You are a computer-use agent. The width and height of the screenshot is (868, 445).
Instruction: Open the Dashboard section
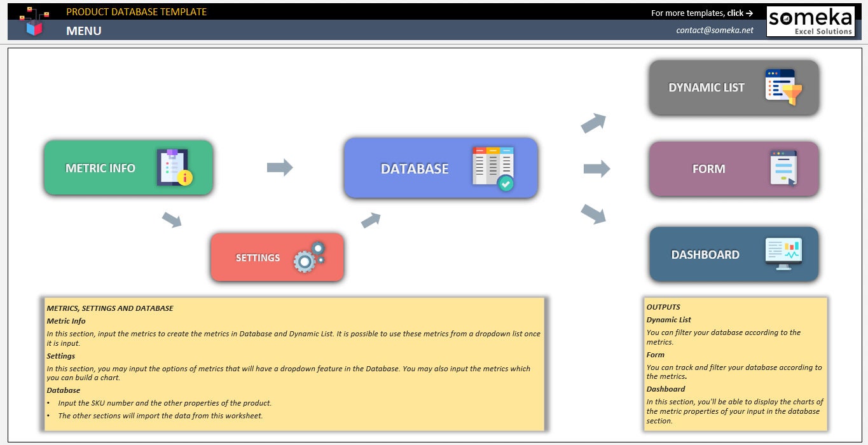(x=706, y=254)
